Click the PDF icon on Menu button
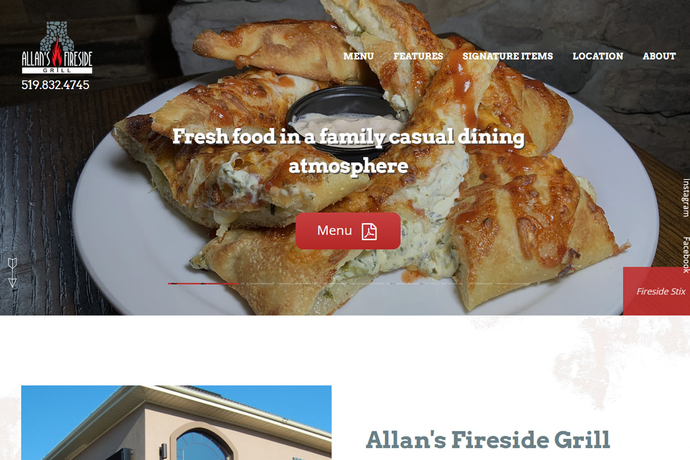 coord(369,231)
